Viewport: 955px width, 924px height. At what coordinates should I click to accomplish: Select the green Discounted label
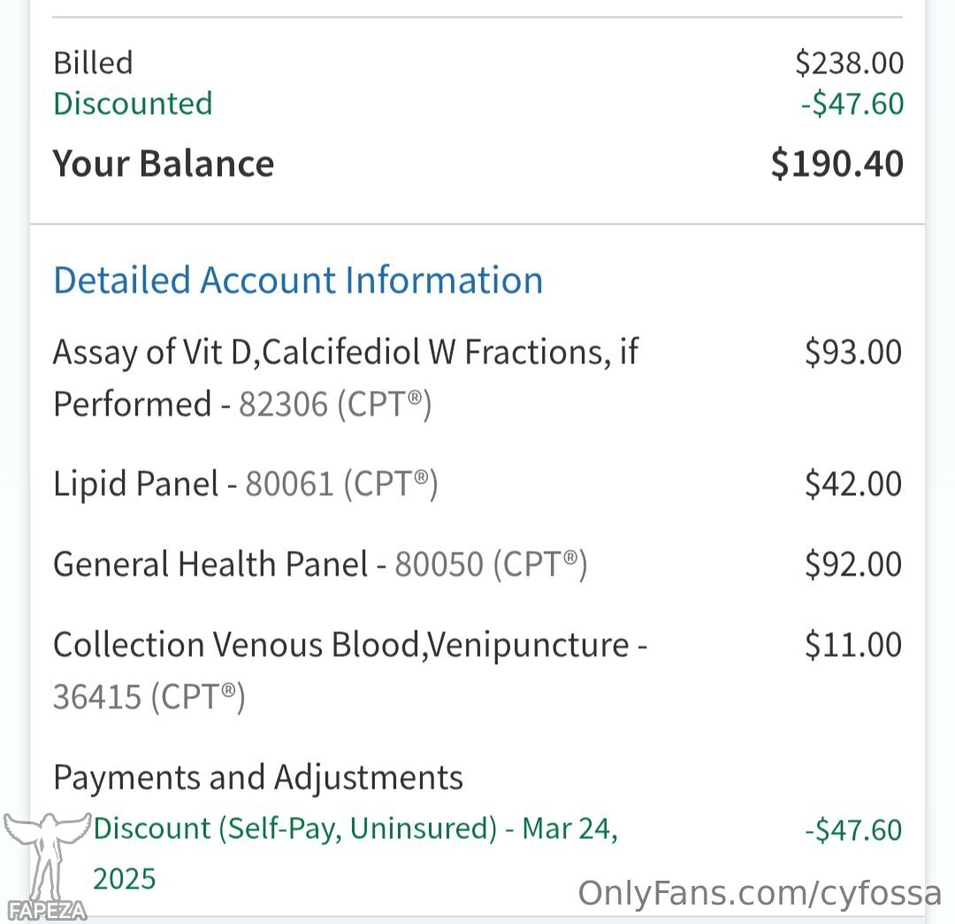click(x=133, y=103)
